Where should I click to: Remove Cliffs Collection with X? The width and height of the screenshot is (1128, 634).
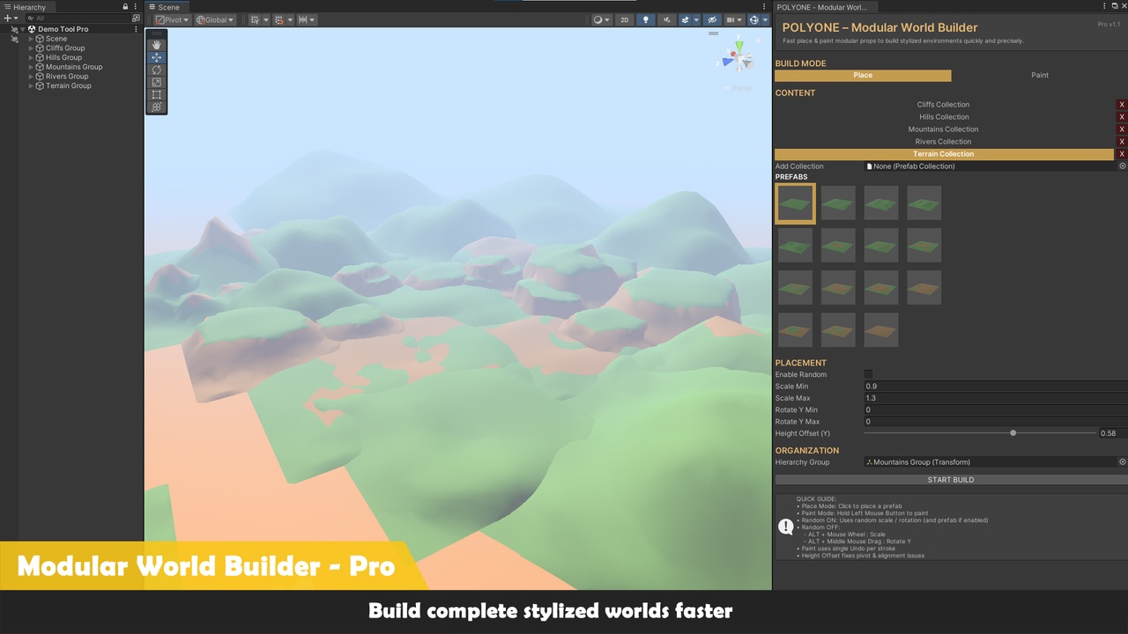click(x=1122, y=105)
